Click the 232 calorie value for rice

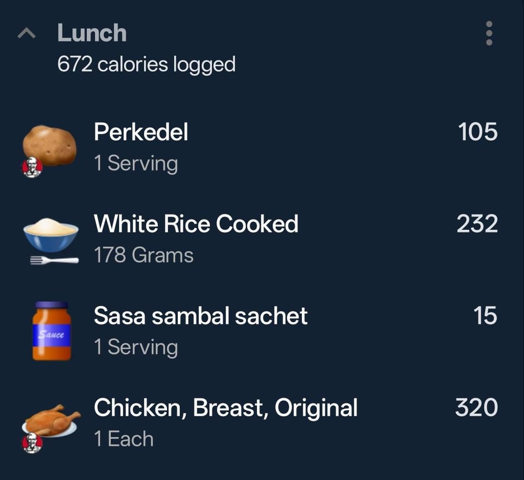(477, 224)
